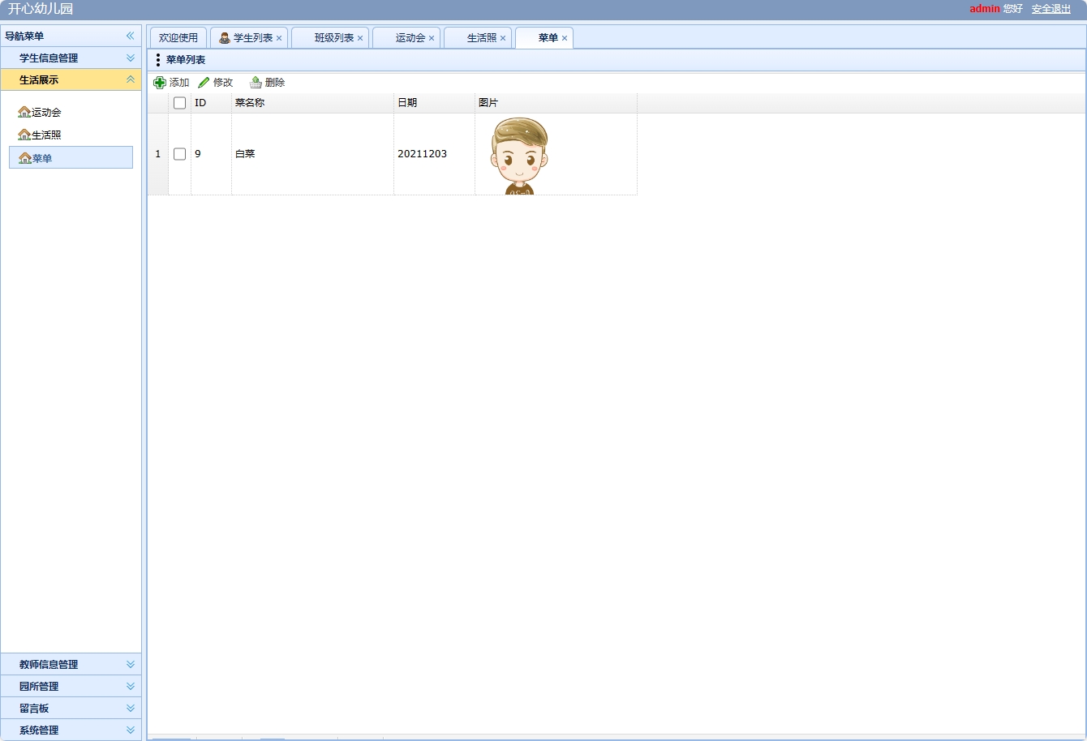Sort by the 日期 column header
The width and height of the screenshot is (1087, 741).
tap(407, 103)
